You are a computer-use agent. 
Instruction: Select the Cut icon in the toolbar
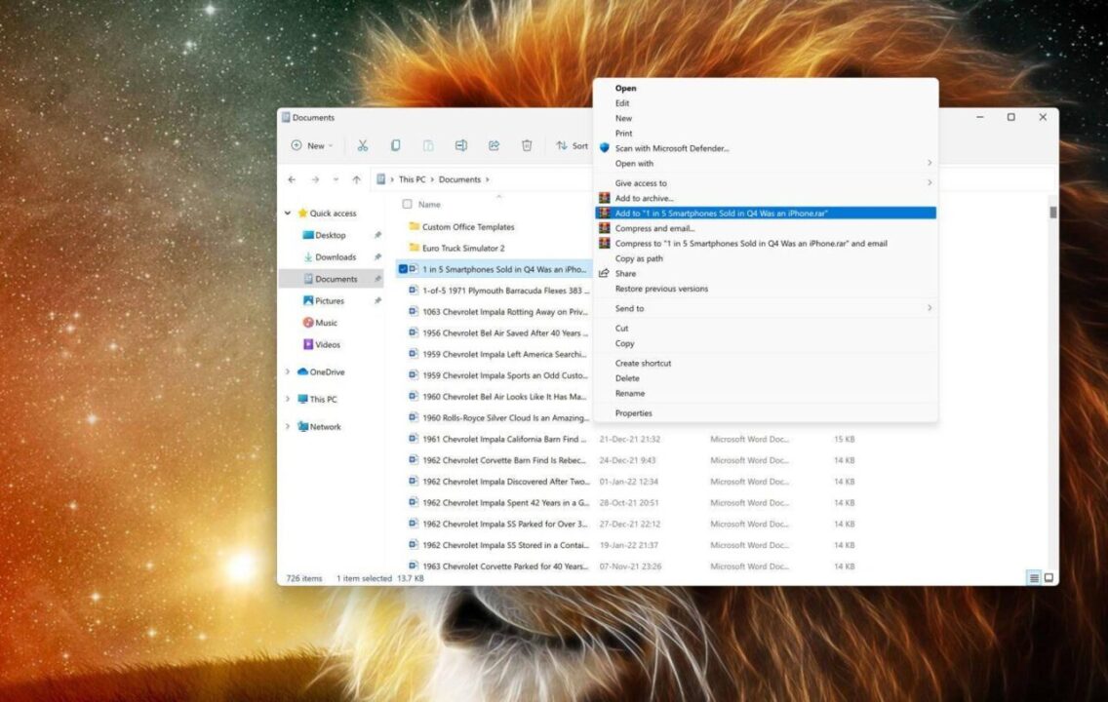(363, 144)
